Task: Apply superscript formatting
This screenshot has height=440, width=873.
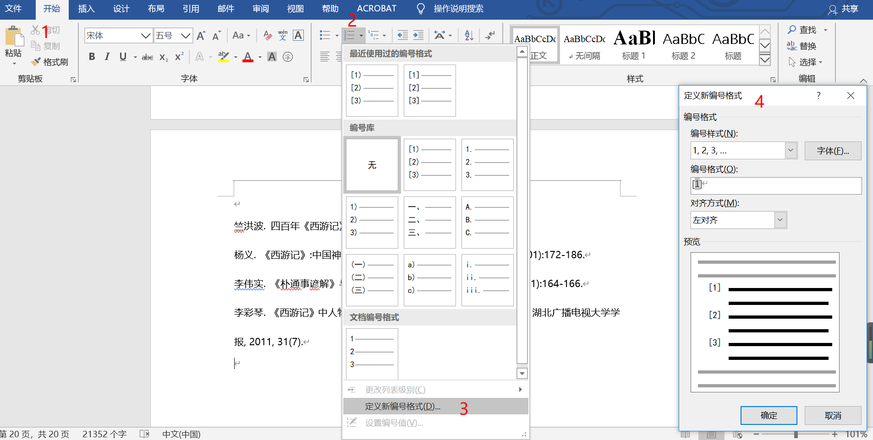Action: point(178,57)
